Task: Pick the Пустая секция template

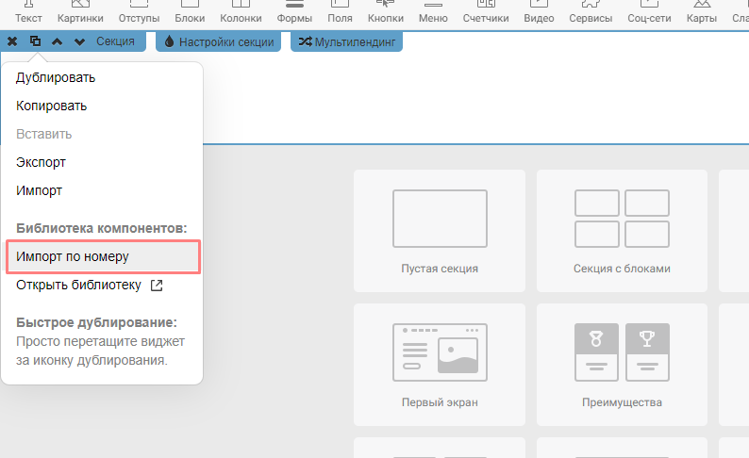Action: (439, 232)
